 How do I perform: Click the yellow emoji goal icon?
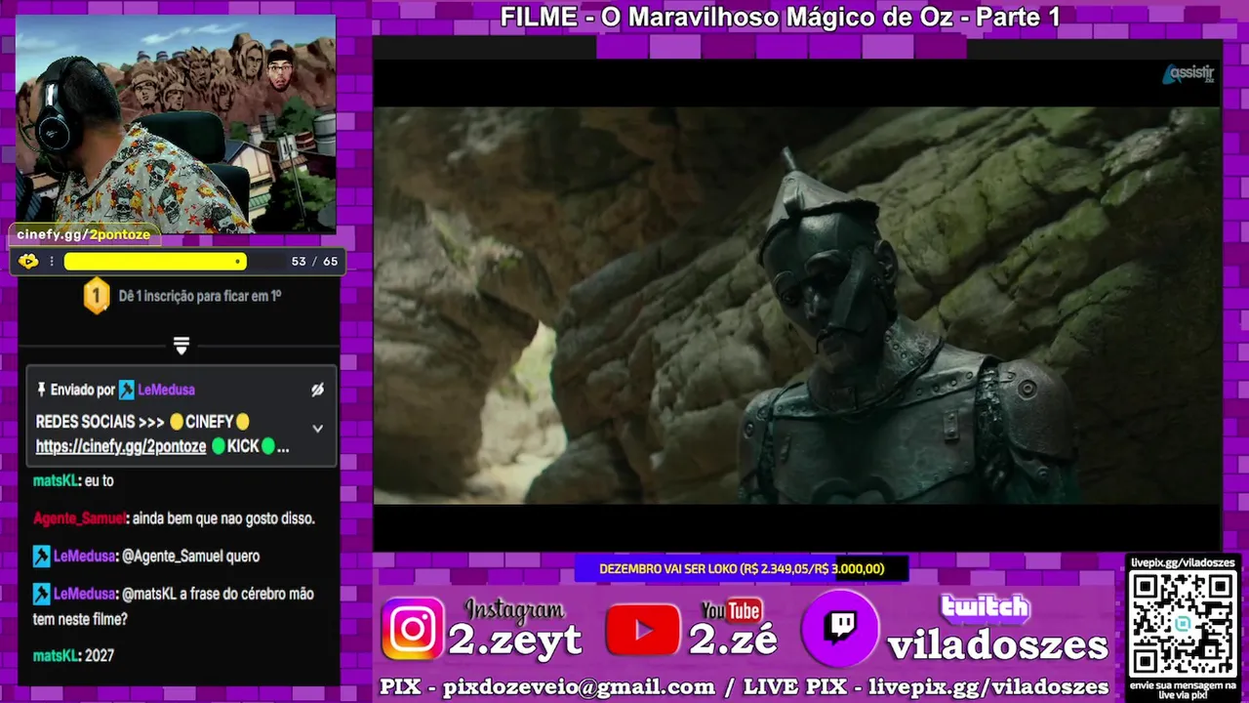[28, 261]
